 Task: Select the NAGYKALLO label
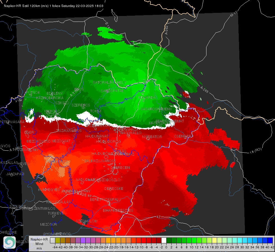(x=131, y=133)
